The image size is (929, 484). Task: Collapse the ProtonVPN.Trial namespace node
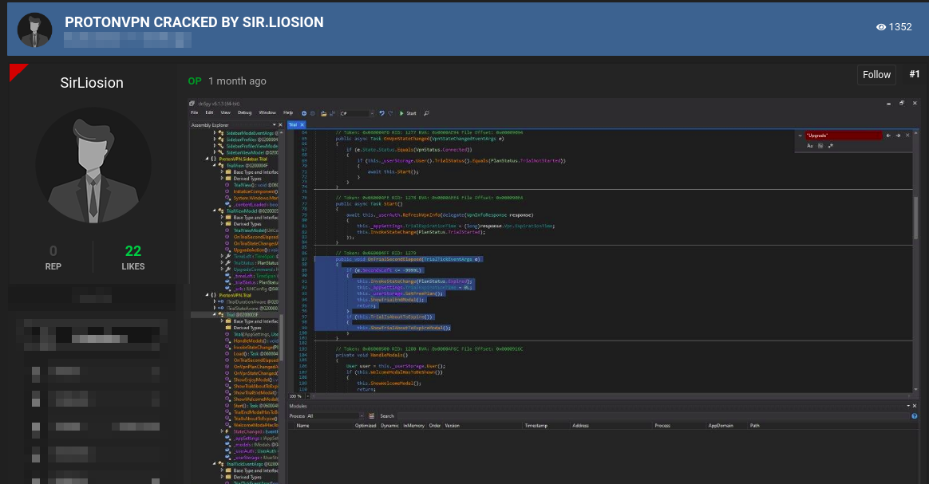pos(208,295)
